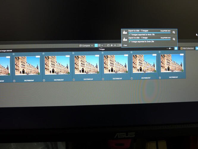The height and width of the screenshot is (149, 198).
Task: Click green processed checkmark on virtual copy 5
Action: tap(155, 71)
